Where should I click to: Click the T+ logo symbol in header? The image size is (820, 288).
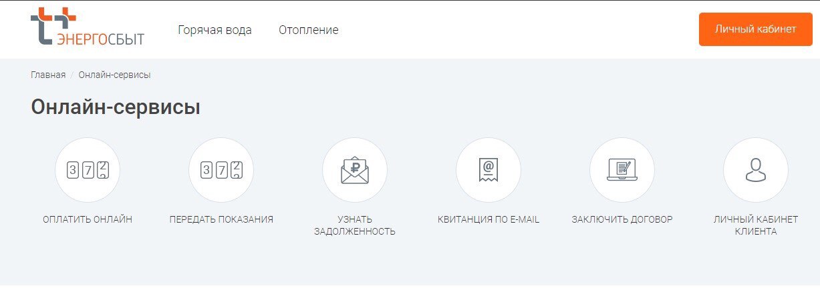[x=50, y=24]
